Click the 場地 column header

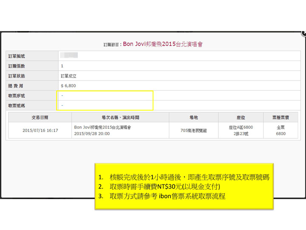tap(193, 117)
